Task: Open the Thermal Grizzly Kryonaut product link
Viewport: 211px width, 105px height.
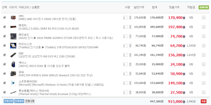Action: [55, 94]
